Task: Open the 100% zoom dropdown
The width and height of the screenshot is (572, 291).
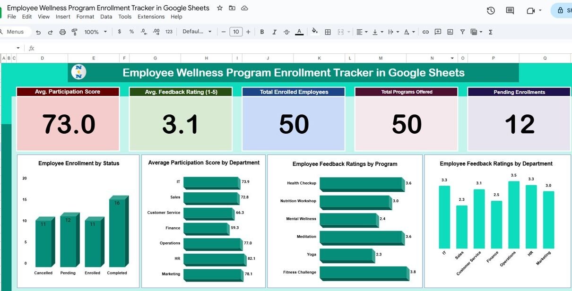Action: pos(95,32)
